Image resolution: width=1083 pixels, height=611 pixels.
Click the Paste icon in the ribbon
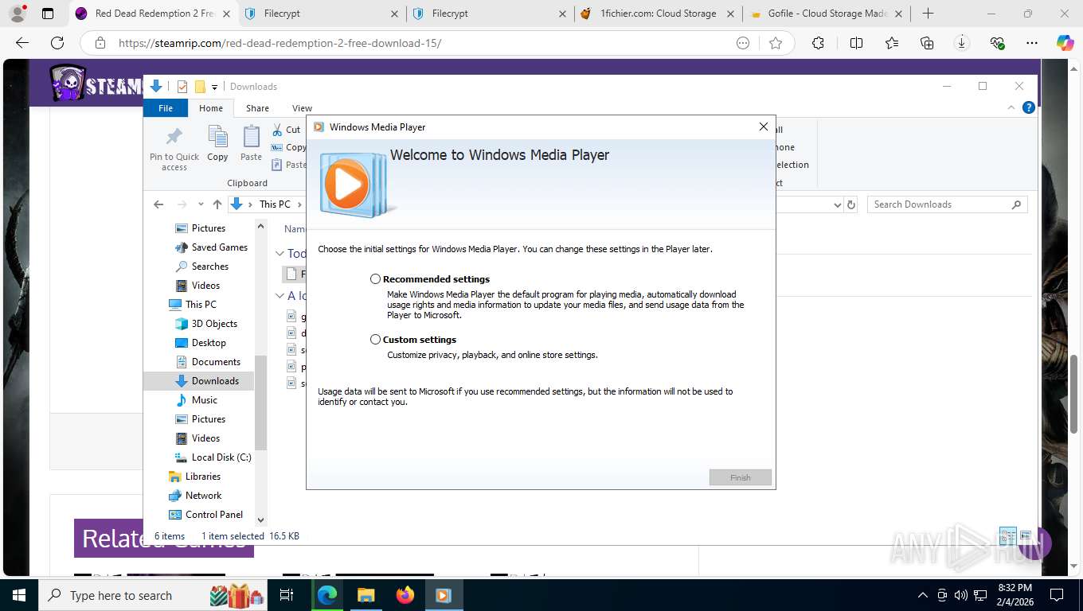(251, 143)
